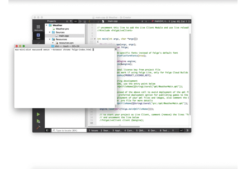Collapse the Sources folder

click(50, 32)
